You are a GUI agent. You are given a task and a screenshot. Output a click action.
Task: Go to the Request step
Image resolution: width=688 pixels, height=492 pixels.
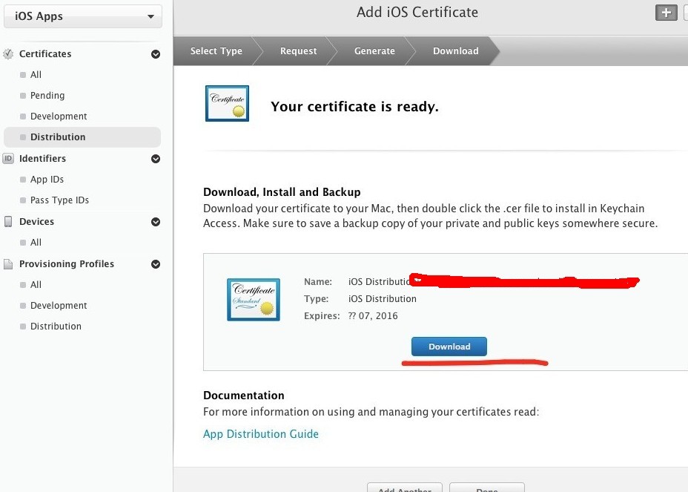click(298, 51)
